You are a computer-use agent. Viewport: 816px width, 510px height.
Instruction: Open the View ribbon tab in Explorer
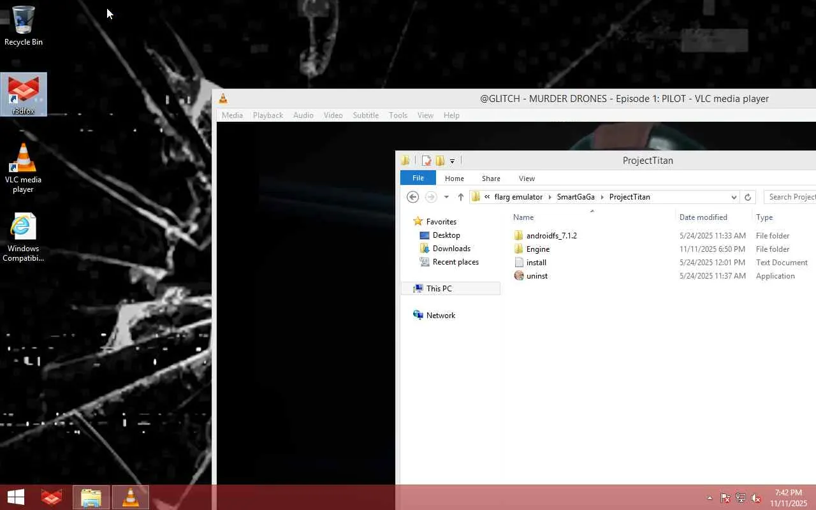pos(527,178)
